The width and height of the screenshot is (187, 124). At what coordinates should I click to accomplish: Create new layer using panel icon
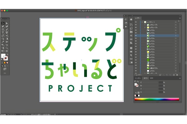pos(173,75)
